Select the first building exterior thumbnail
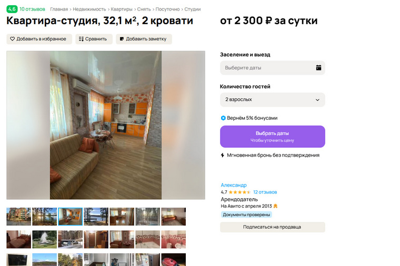The height and width of the screenshot is (266, 400). coord(18,217)
